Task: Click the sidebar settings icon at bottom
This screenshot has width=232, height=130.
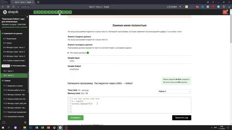Action: [x=25, y=122]
